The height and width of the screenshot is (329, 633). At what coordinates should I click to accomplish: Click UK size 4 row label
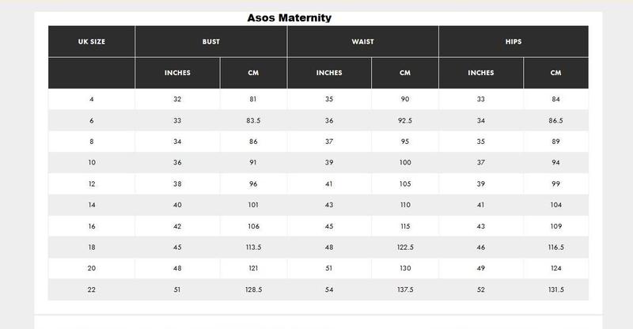coord(92,100)
